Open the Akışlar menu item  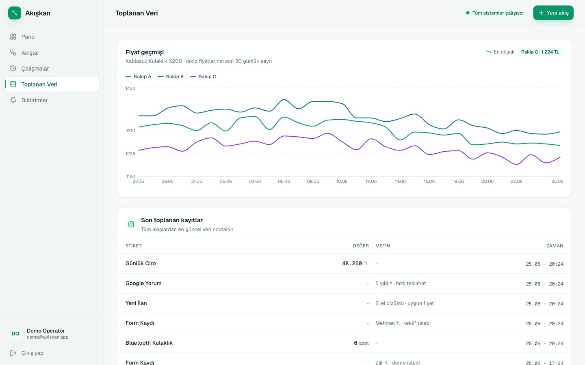click(x=52, y=53)
